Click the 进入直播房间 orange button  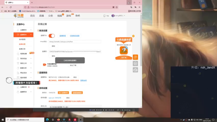point(63,93)
